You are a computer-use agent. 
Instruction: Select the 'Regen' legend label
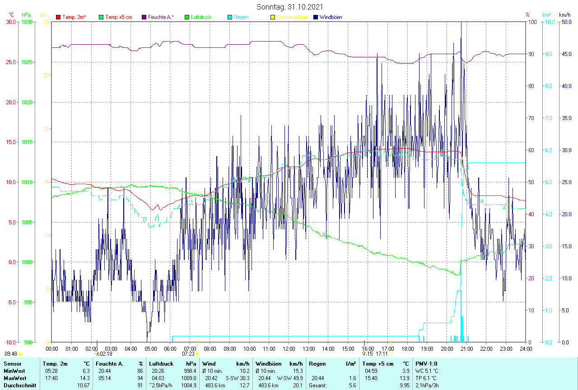click(241, 17)
